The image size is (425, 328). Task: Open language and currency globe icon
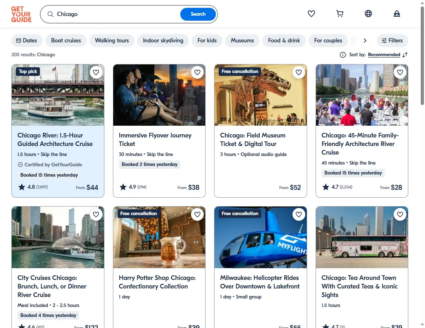pos(368,14)
